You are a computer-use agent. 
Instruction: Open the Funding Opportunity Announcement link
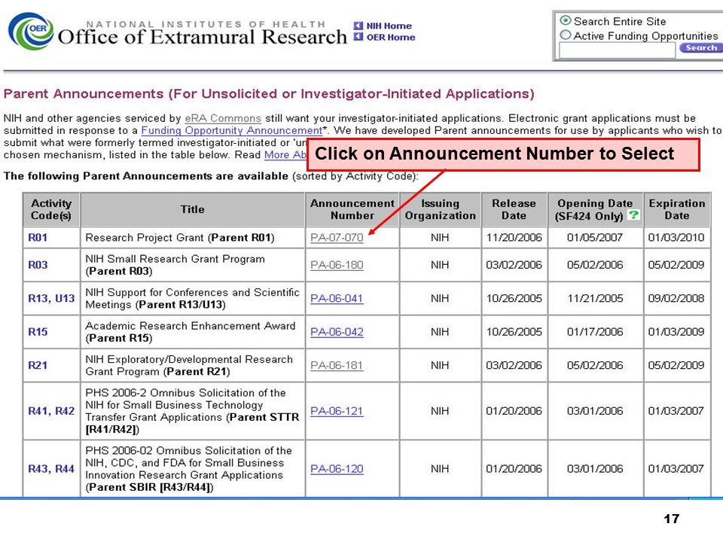pos(231,130)
